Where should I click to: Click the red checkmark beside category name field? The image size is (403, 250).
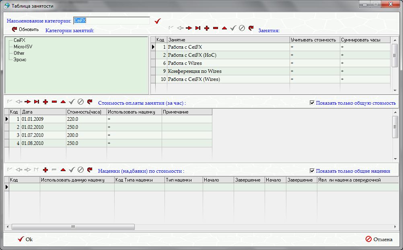[157, 21]
